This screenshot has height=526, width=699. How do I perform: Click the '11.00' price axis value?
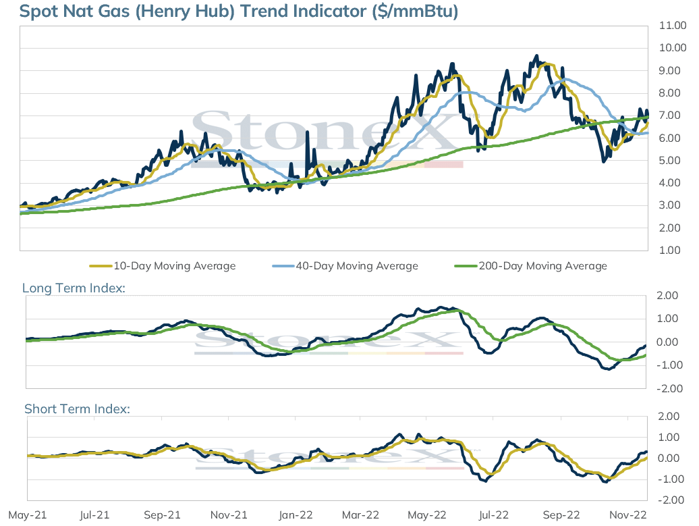[x=673, y=26]
